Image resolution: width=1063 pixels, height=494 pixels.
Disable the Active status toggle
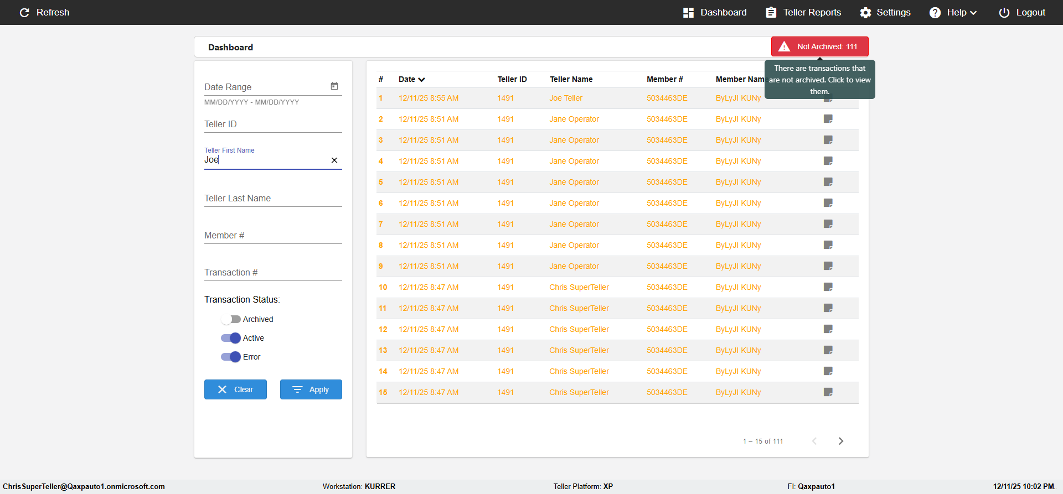pyautogui.click(x=231, y=338)
